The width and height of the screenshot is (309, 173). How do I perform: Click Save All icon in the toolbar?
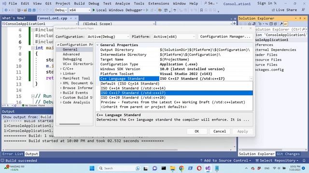[34, 10]
